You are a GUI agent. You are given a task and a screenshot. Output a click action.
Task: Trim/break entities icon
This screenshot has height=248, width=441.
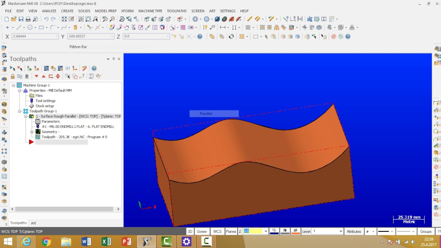click(x=90, y=28)
